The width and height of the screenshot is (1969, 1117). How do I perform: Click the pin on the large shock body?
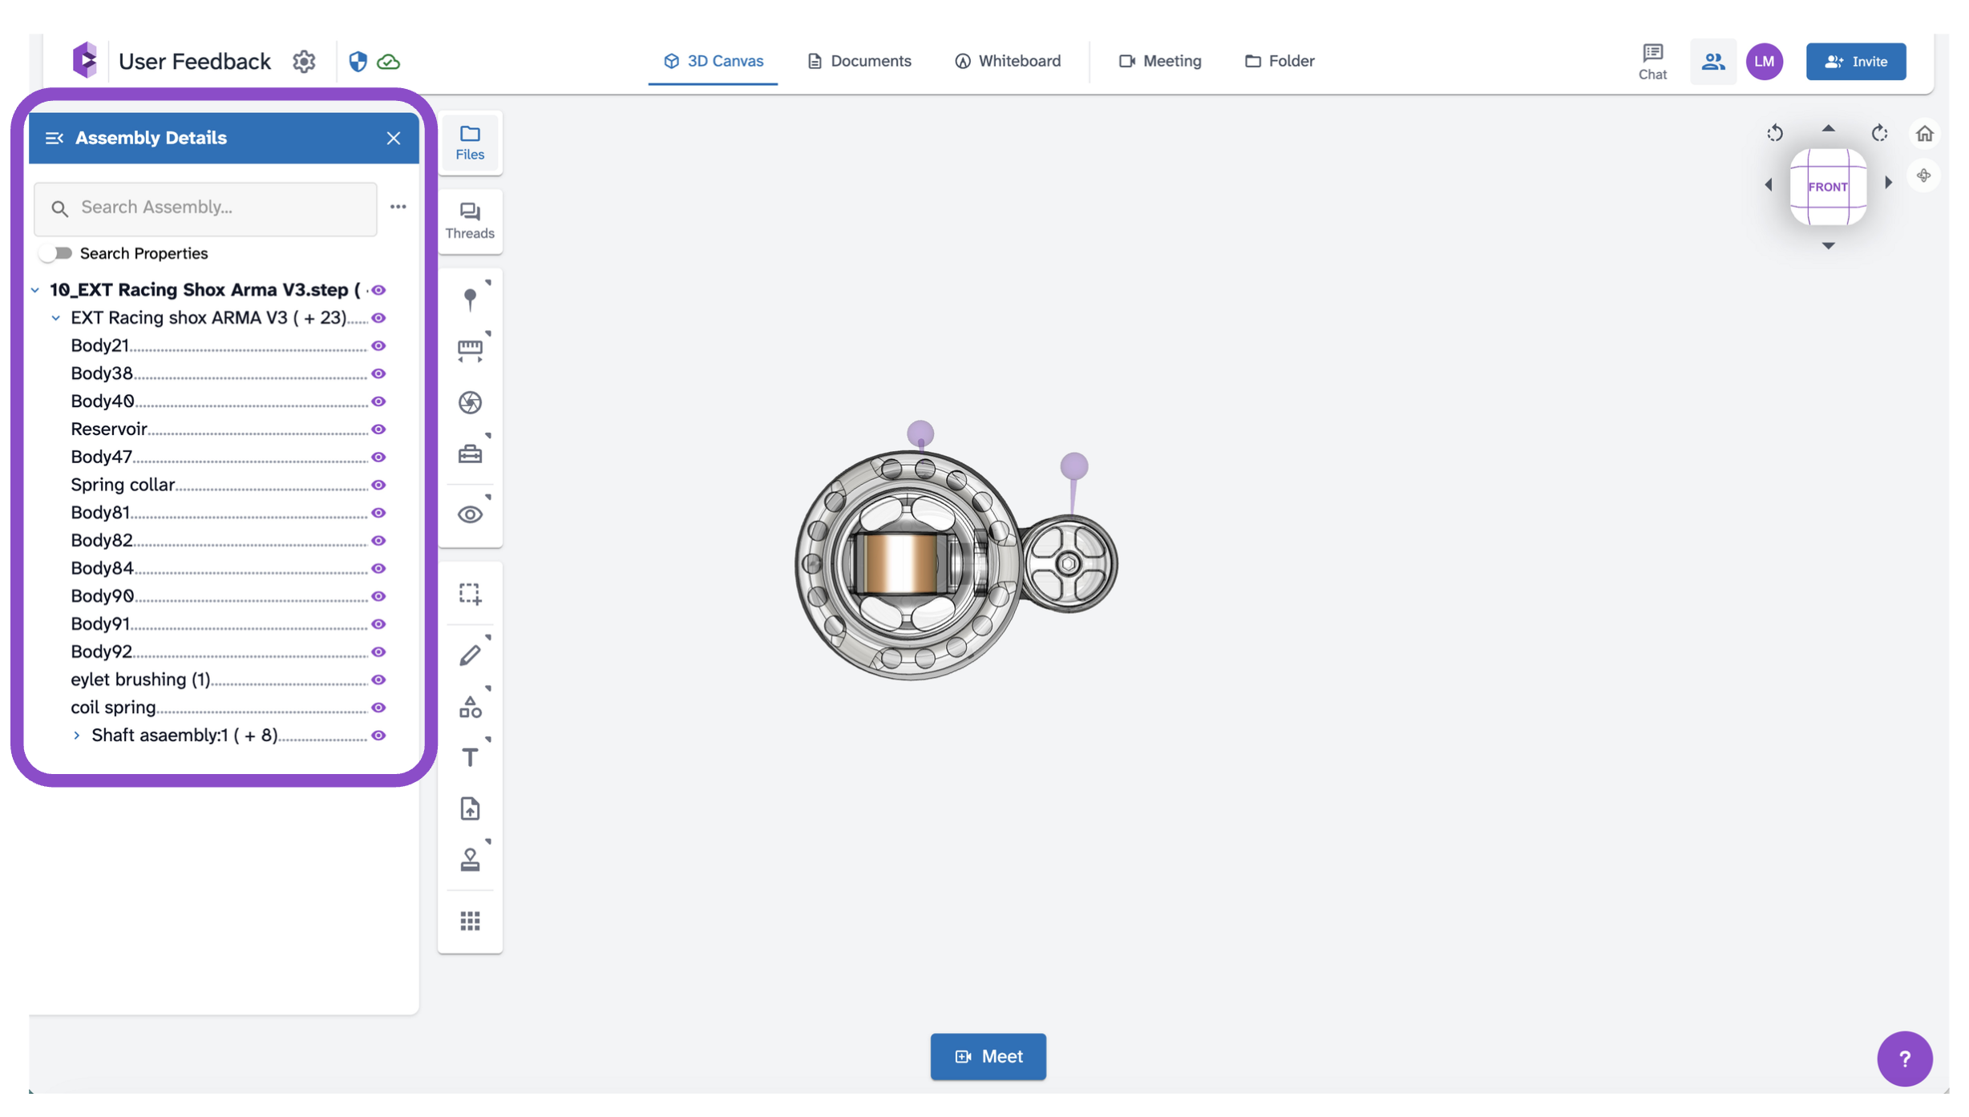point(920,435)
